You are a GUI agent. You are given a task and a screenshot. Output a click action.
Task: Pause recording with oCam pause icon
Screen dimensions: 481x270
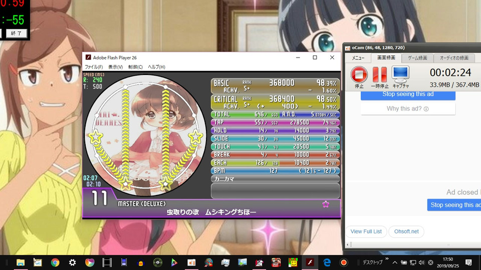pyautogui.click(x=380, y=74)
